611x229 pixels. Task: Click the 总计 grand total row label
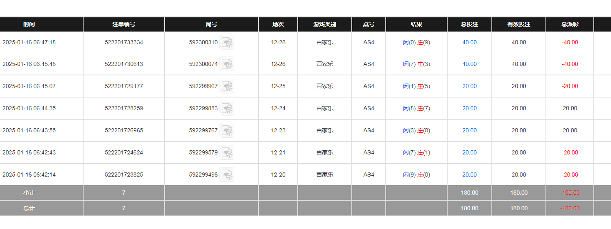click(29, 208)
